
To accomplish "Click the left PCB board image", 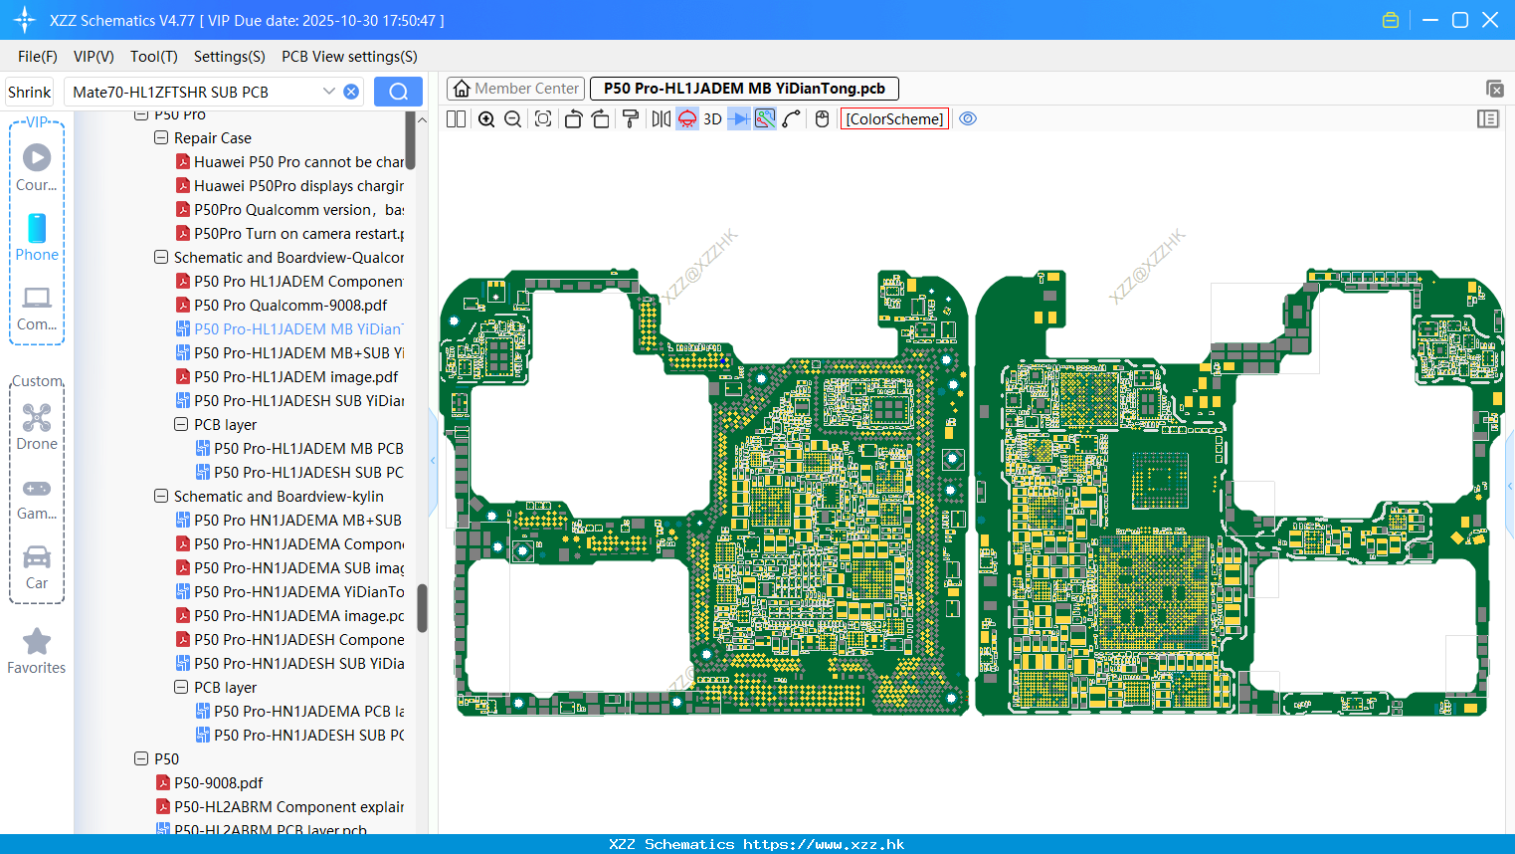I will tap(704, 493).
